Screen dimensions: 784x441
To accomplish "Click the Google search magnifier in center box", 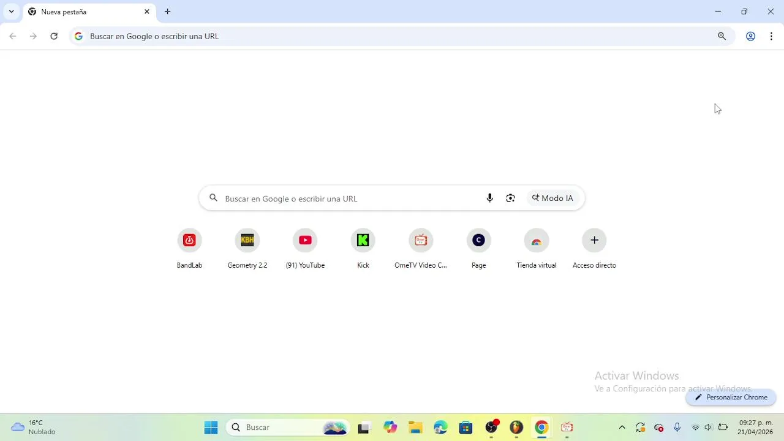I will tap(213, 198).
